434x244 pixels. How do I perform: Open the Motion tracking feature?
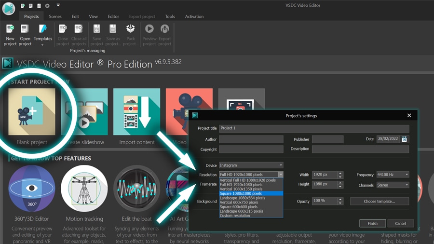84,189
